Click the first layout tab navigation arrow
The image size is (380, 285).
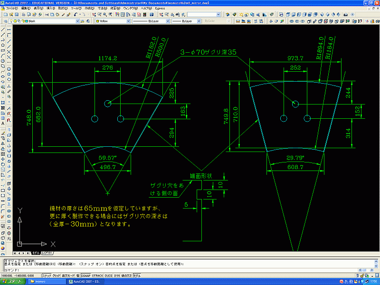15,253
